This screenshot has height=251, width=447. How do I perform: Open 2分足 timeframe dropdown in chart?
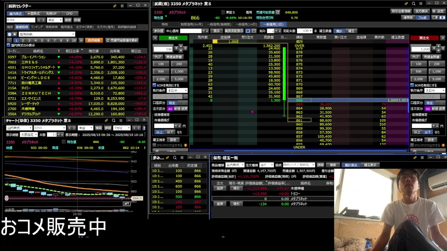click(122, 128)
